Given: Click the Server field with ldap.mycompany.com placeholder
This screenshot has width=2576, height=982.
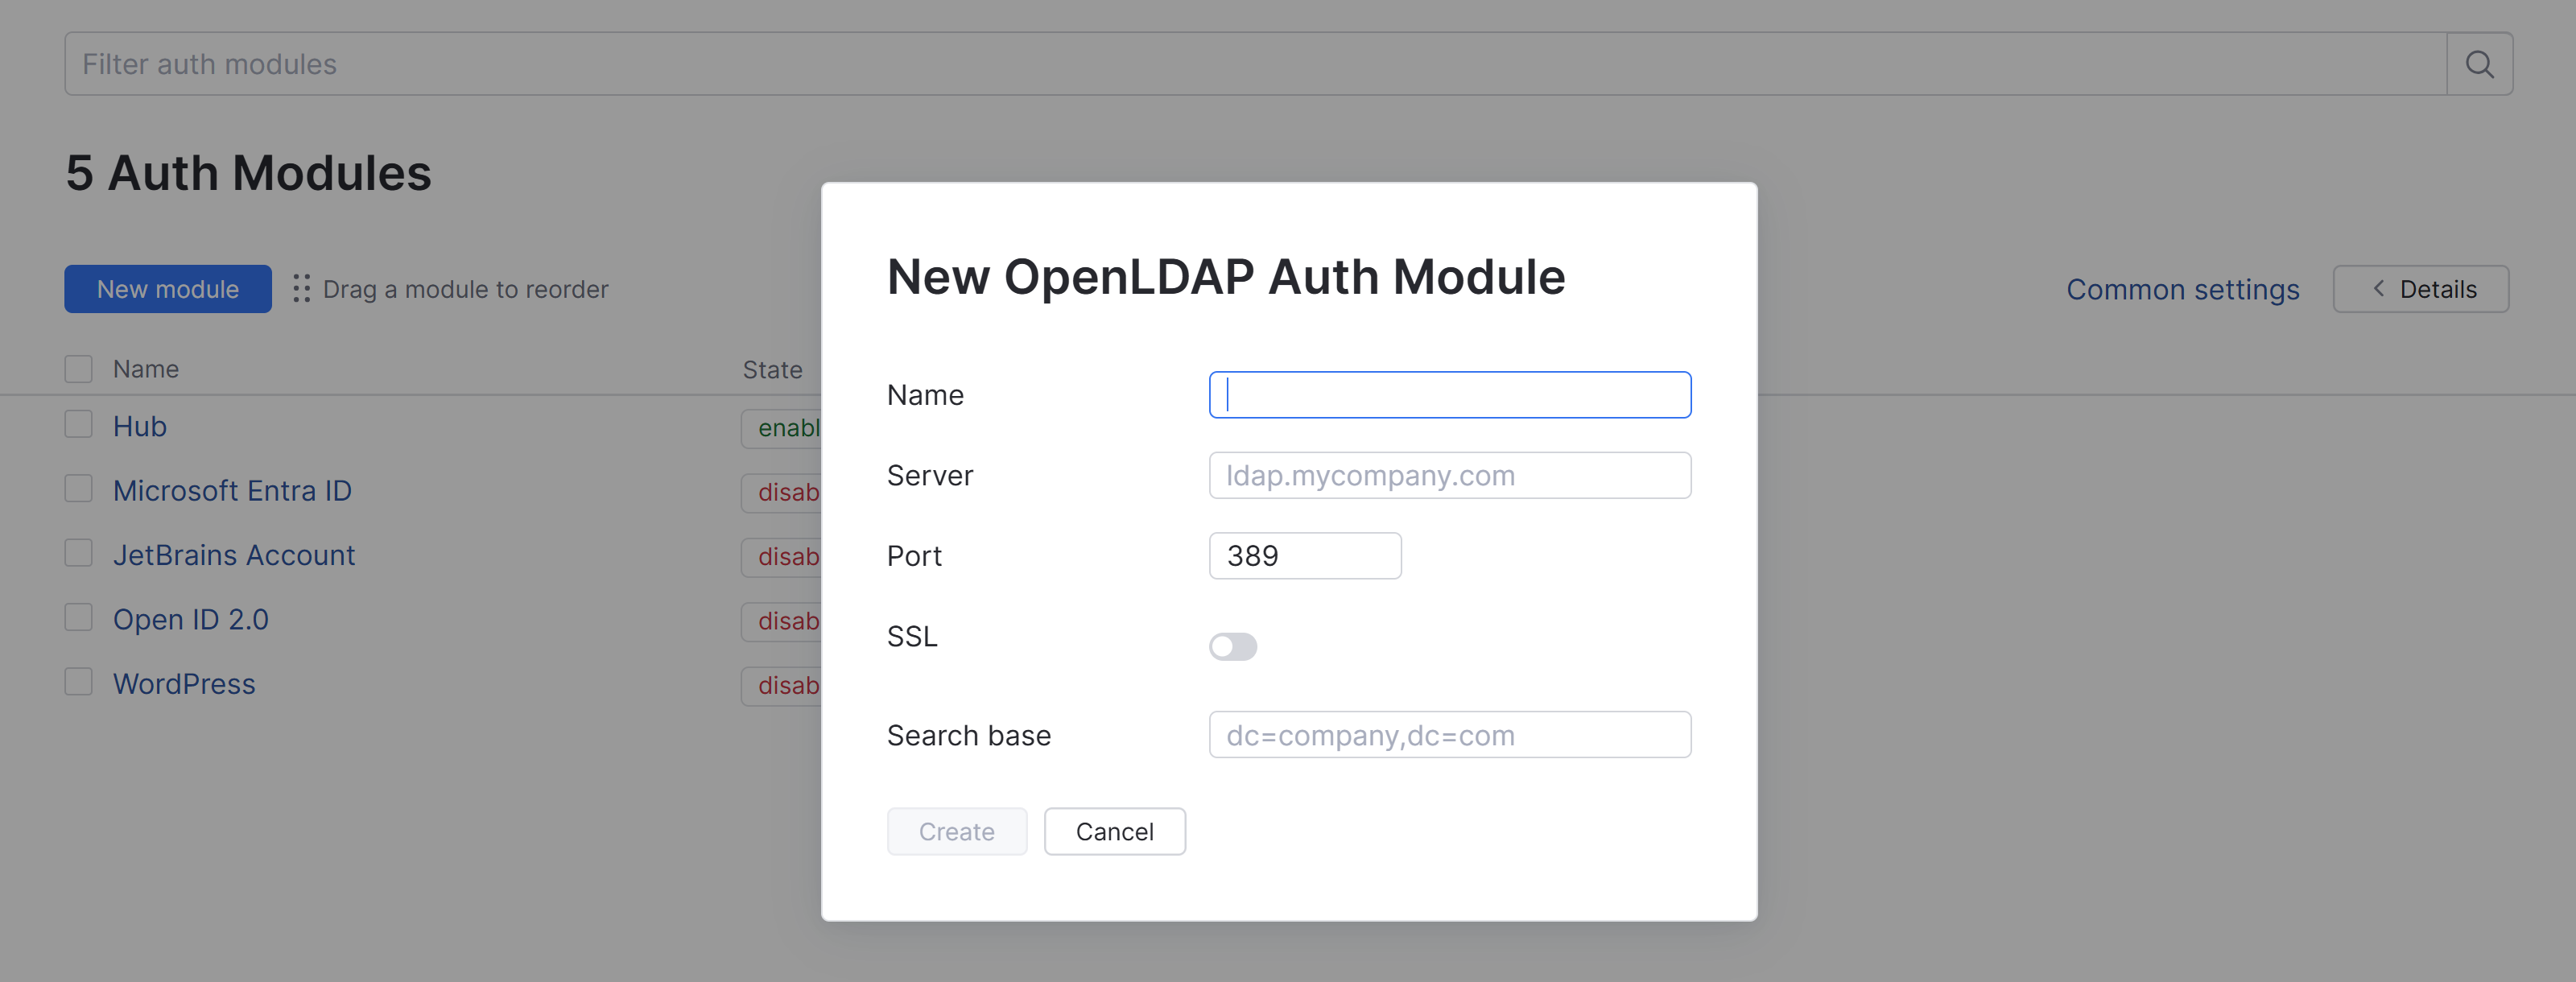Looking at the screenshot, I should pos(1448,475).
